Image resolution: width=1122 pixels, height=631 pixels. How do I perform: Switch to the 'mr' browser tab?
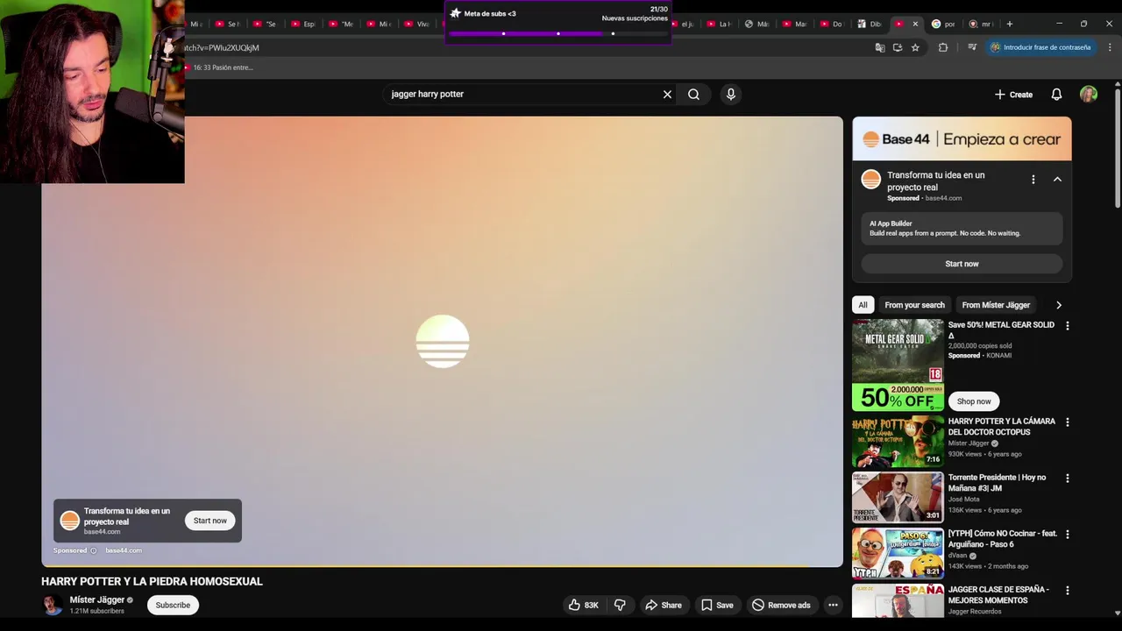click(x=981, y=24)
